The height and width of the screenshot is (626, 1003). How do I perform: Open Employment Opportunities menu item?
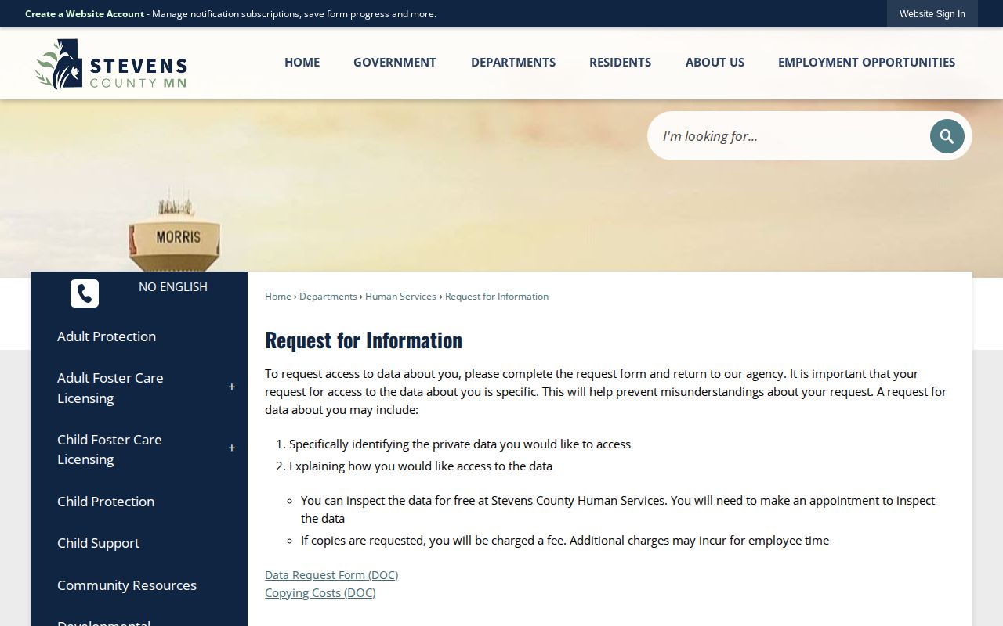coord(867,63)
